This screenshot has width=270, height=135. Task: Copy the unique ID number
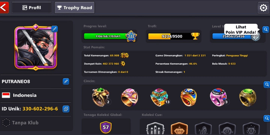[x=66, y=109]
